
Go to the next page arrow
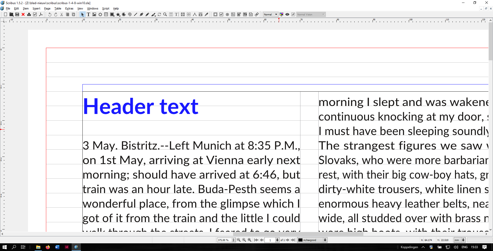click(288, 240)
